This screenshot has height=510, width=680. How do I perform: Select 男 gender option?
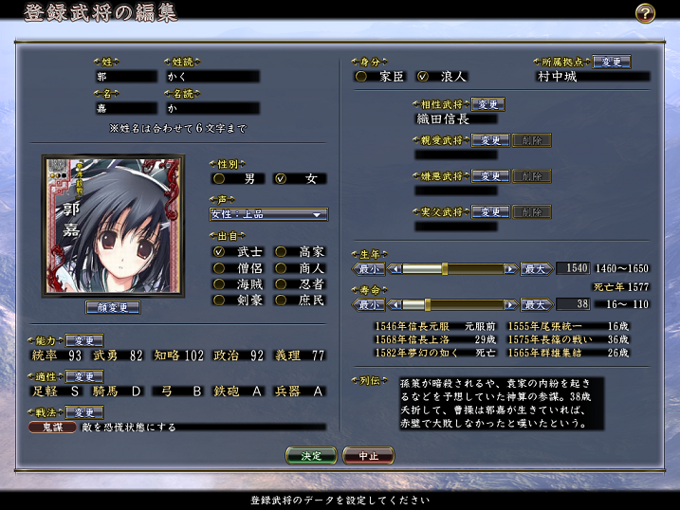[219, 178]
